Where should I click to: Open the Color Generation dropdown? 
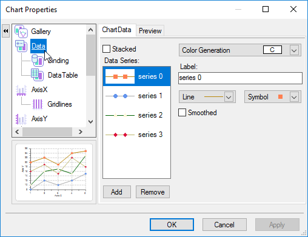(x=294, y=50)
